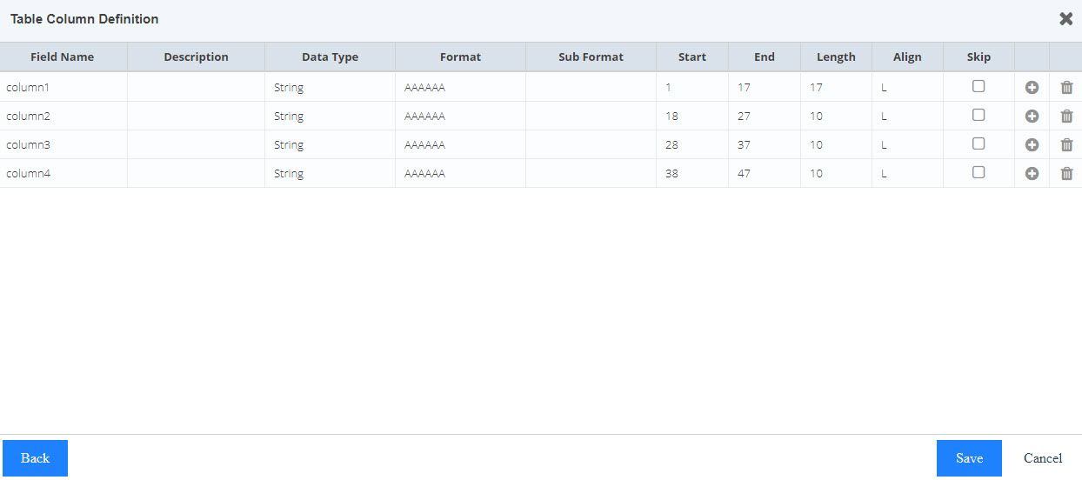Click the add row icon for column4
The width and height of the screenshot is (1082, 480).
[x=1032, y=173]
